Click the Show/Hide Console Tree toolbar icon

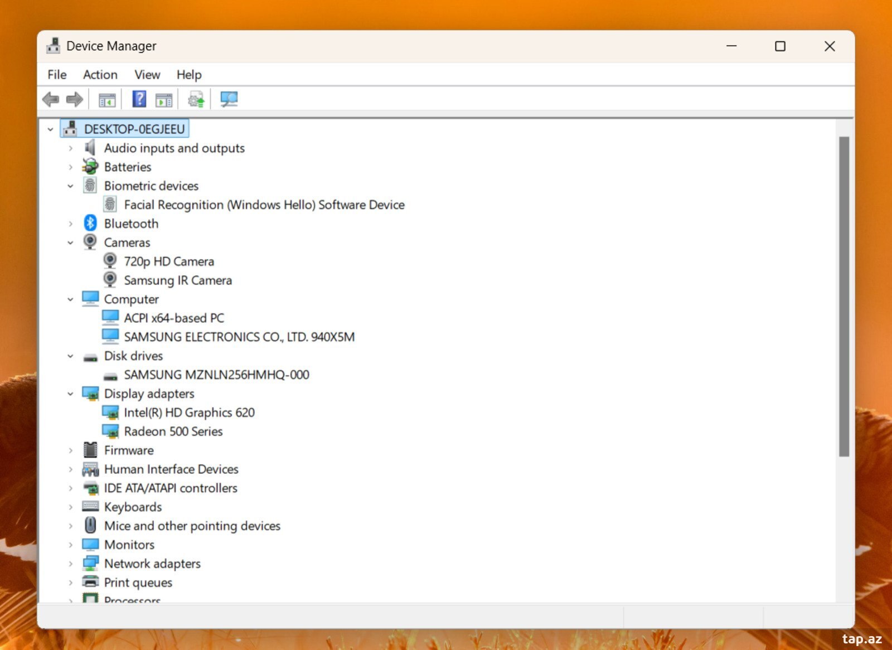pos(107,100)
